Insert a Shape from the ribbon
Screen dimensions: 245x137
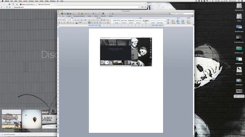coord(178,21)
